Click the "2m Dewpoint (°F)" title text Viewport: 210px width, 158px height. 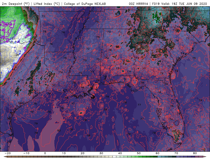coord(16,4)
